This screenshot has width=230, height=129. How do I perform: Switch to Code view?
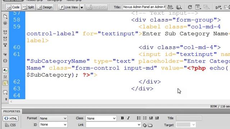tap(13, 7)
